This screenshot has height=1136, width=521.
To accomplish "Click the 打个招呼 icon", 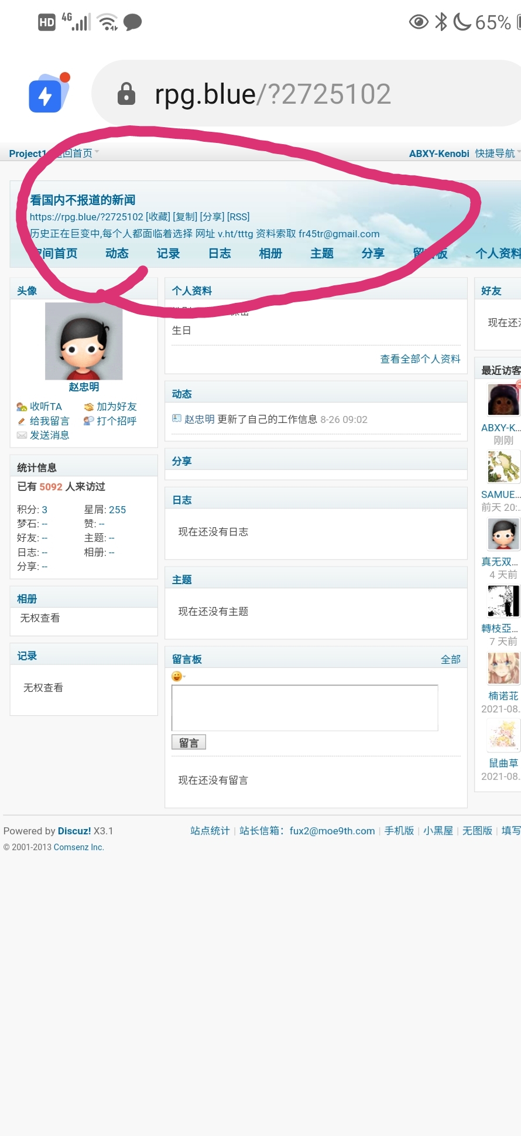I will click(89, 421).
